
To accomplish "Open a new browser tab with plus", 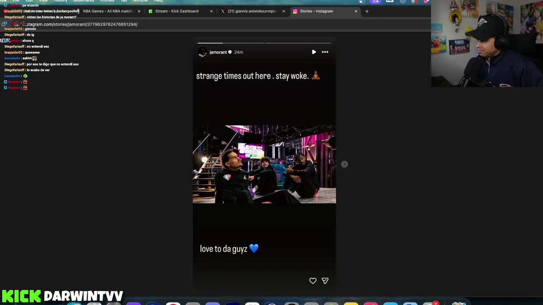I will tap(367, 11).
